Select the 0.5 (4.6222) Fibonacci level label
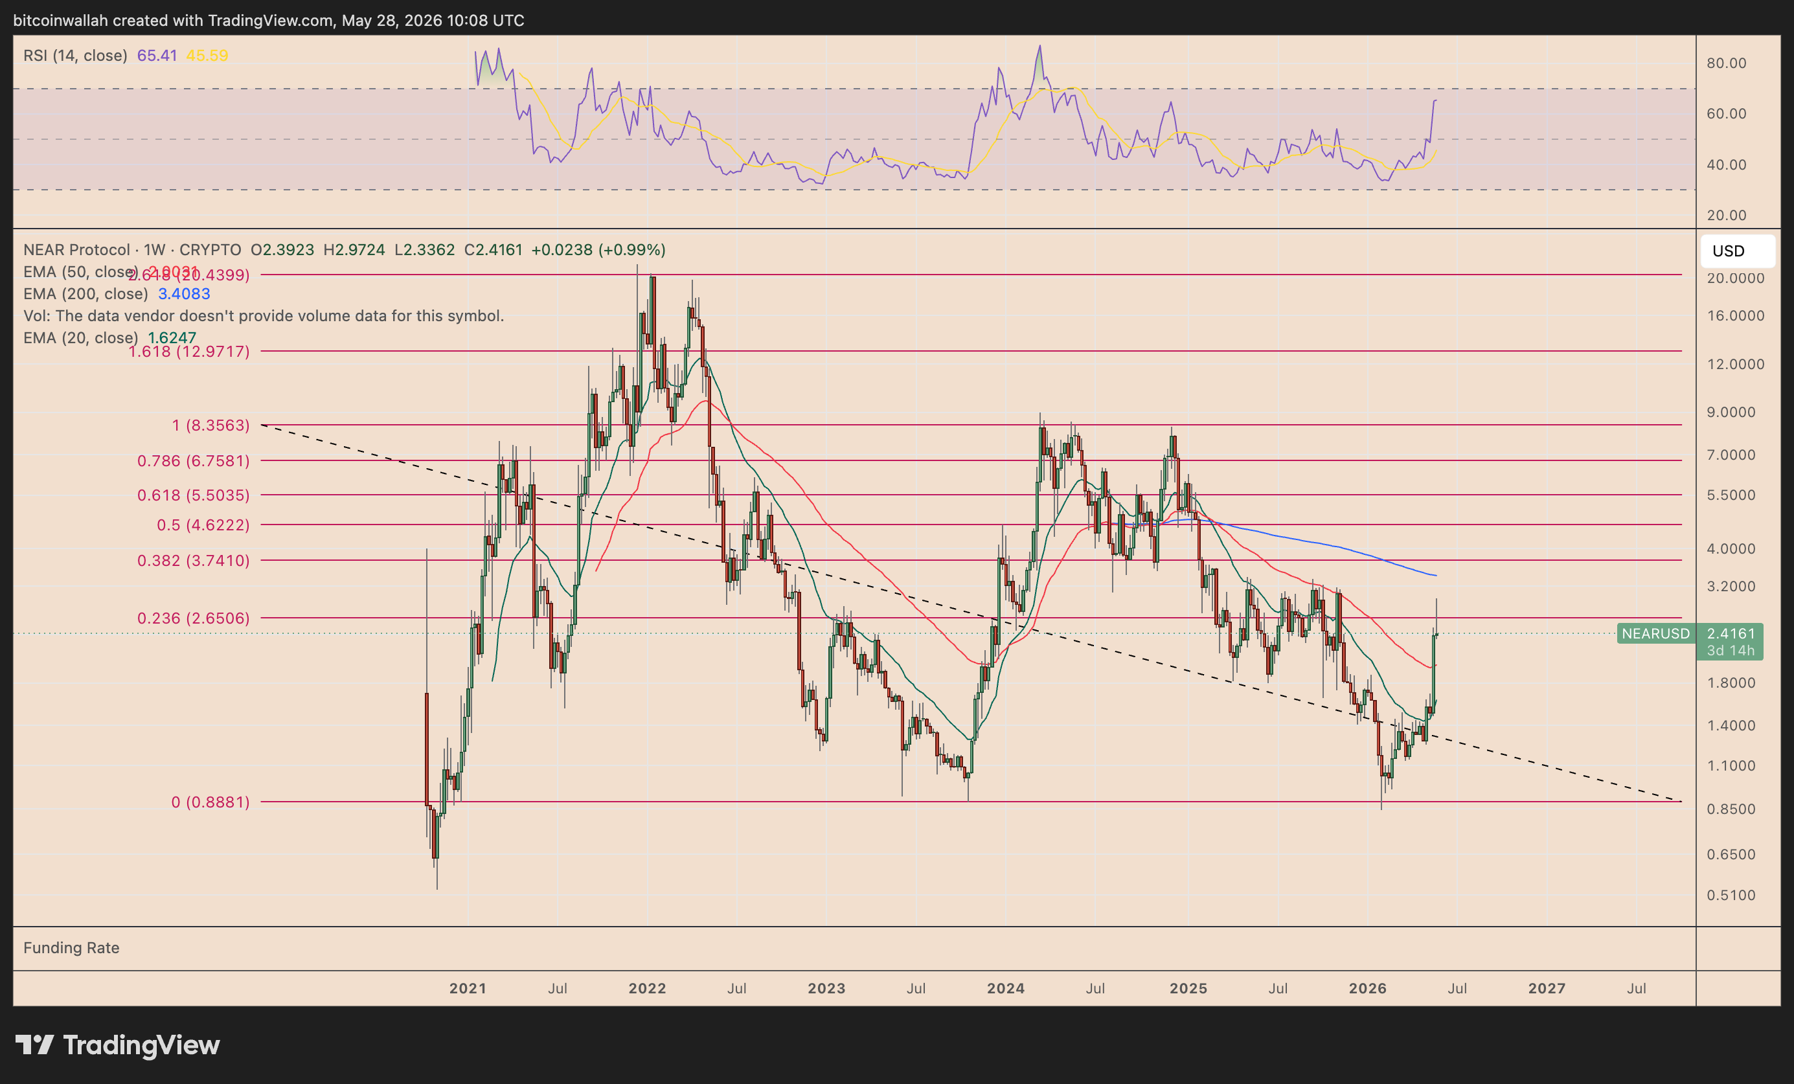This screenshot has width=1794, height=1084. [203, 525]
